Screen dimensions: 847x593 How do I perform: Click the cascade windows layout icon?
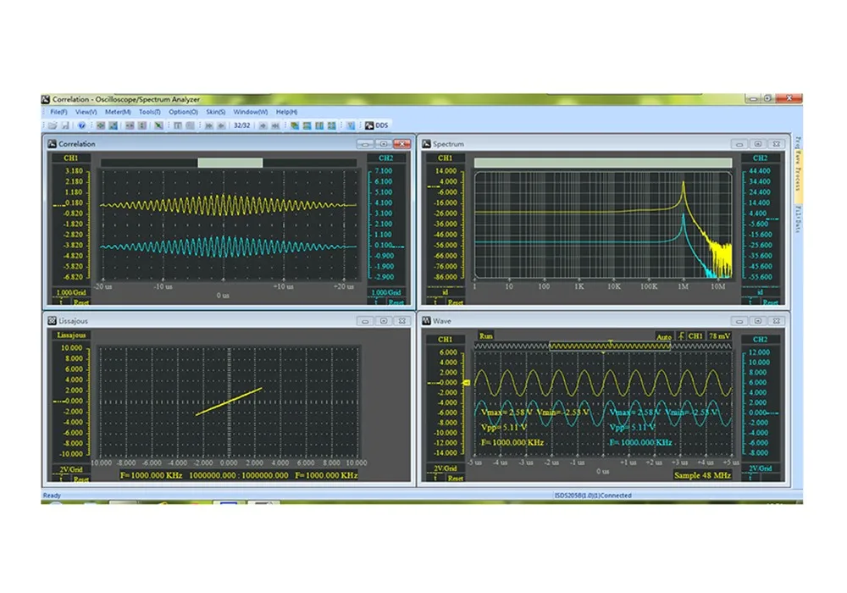(x=294, y=125)
